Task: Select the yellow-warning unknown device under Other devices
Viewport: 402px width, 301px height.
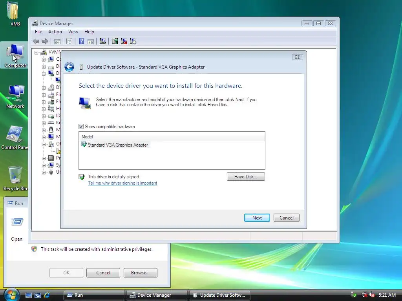Action: pyautogui.click(x=58, y=151)
